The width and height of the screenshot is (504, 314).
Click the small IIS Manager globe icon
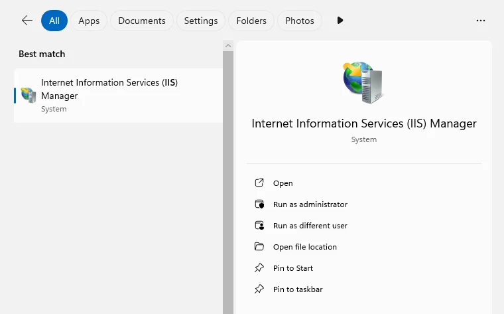tap(29, 95)
